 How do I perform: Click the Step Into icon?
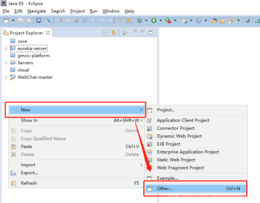pos(93,20)
